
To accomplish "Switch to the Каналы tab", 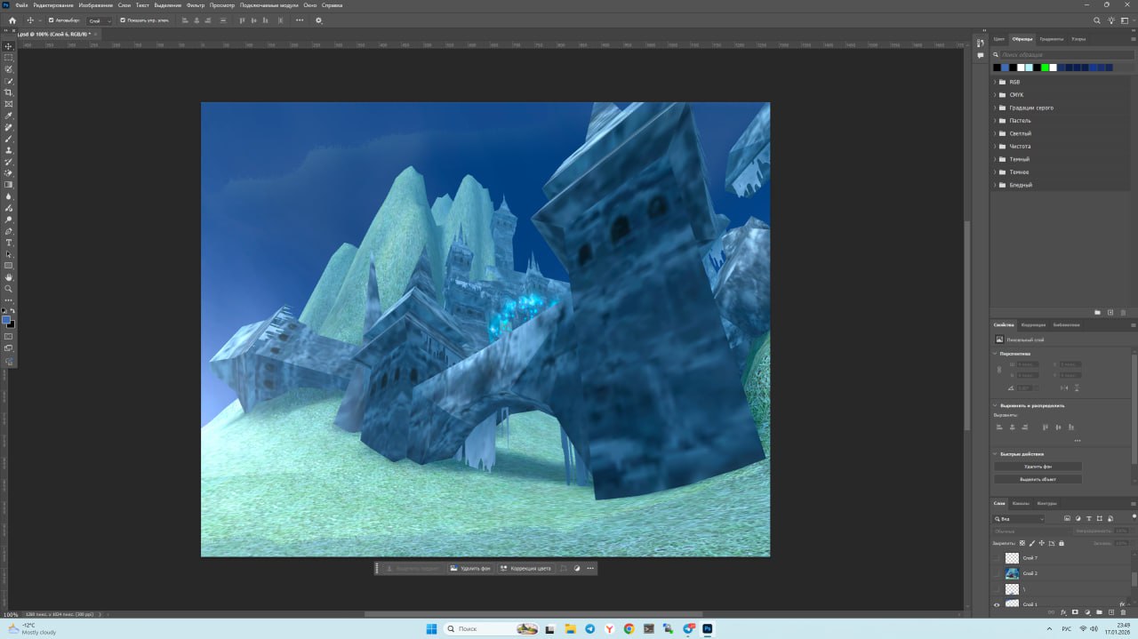I will point(1022,503).
